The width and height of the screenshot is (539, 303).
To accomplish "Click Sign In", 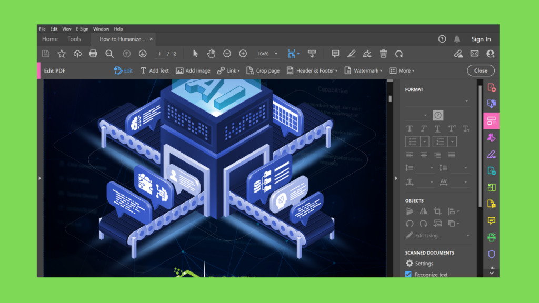I will point(481,39).
